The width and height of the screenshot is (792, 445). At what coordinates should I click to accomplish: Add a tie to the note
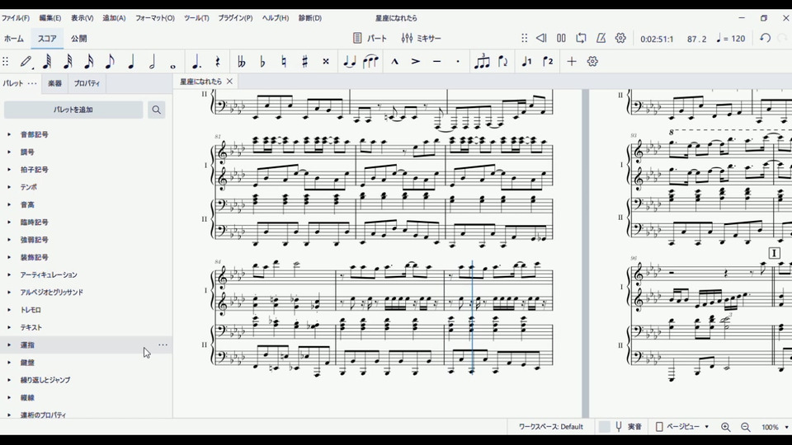tap(349, 62)
